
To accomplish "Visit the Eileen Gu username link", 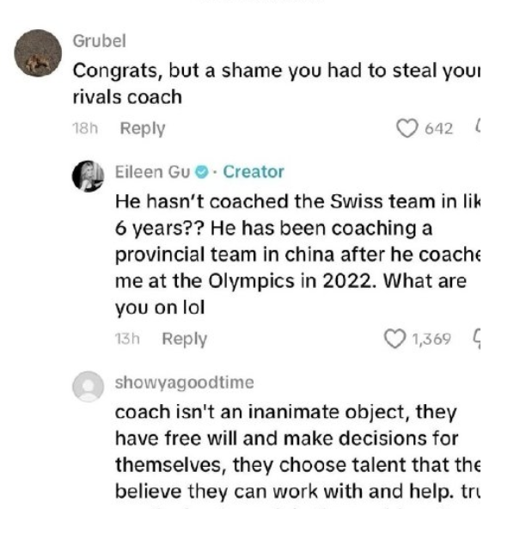I will click(152, 172).
